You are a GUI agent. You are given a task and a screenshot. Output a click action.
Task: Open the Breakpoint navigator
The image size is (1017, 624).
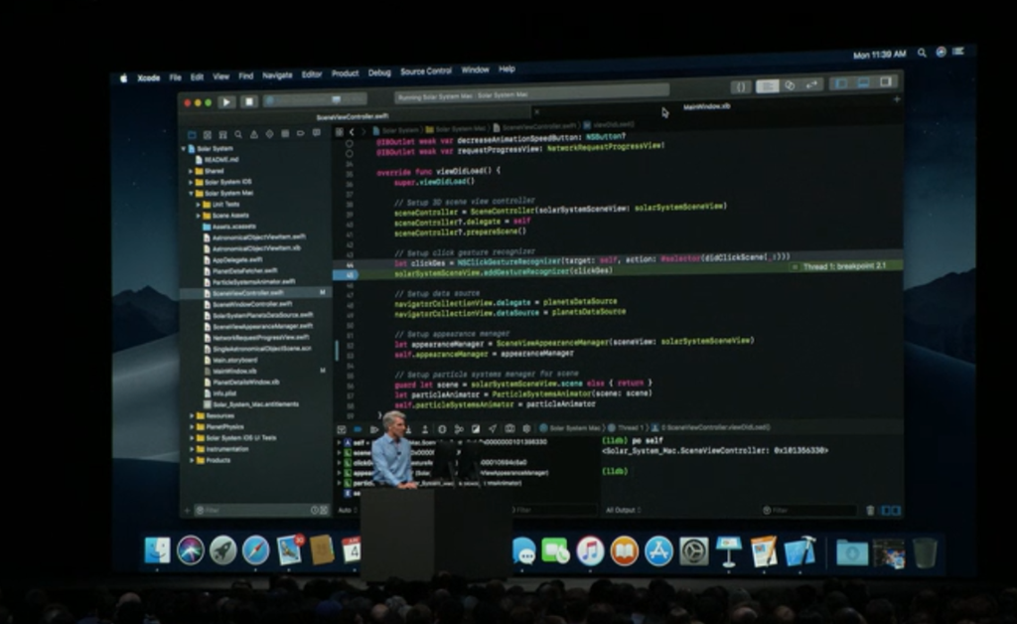(x=301, y=133)
